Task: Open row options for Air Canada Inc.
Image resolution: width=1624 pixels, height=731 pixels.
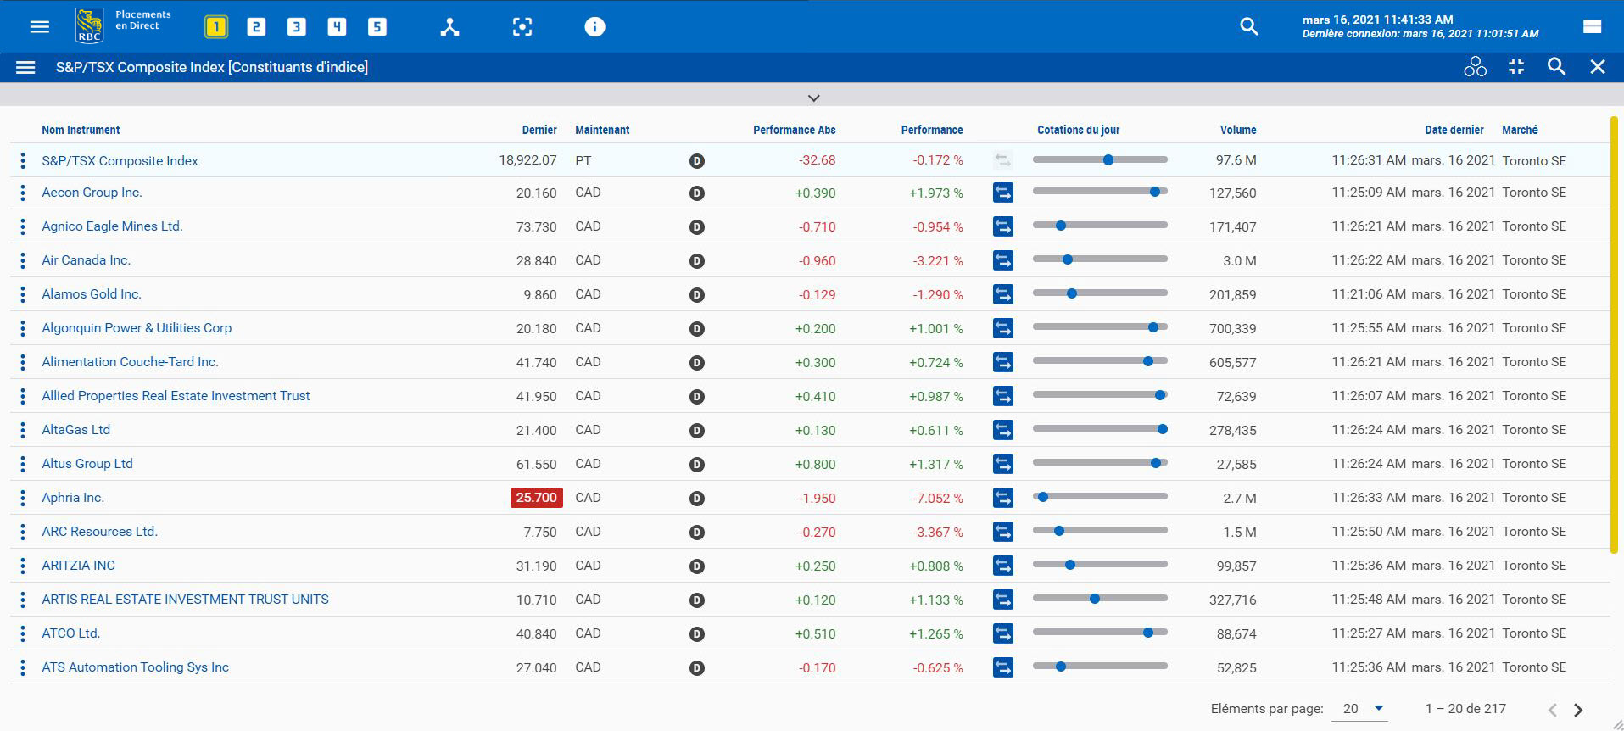Action: coord(23,260)
